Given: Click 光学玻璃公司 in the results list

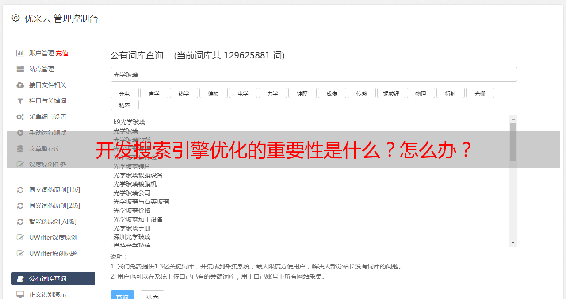Looking at the screenshot, I should pyautogui.click(x=132, y=193).
